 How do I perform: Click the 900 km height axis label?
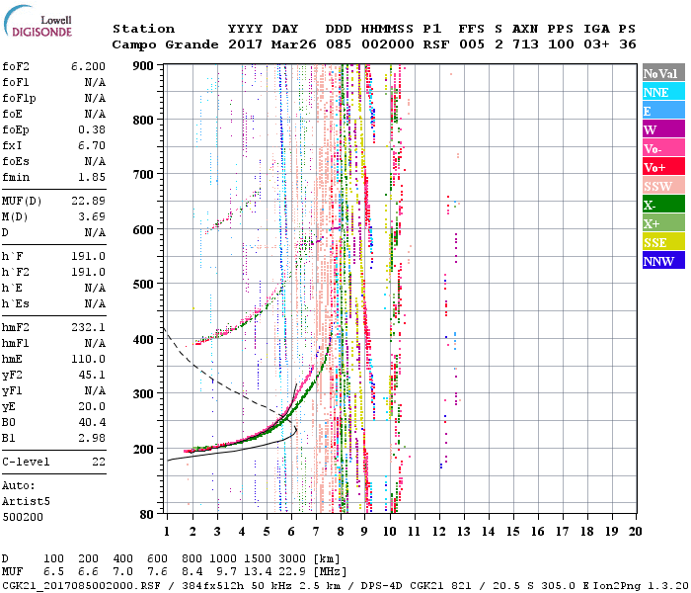click(143, 66)
